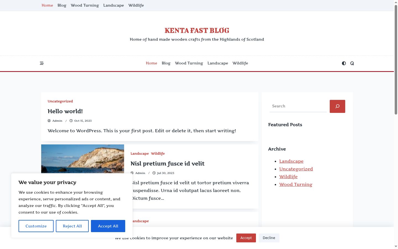Image resolution: width=398 pixels, height=249 pixels.
Task: Select Wood Turning in main navigation
Action: coord(189,63)
